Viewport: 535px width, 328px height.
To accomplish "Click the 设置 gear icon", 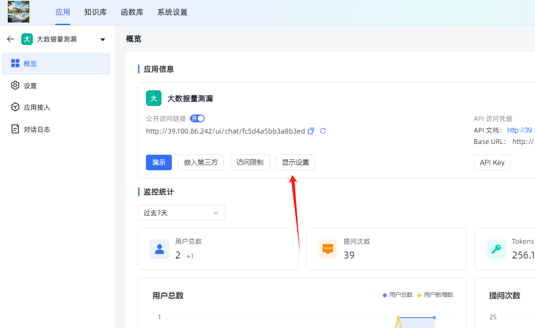I will [15, 85].
